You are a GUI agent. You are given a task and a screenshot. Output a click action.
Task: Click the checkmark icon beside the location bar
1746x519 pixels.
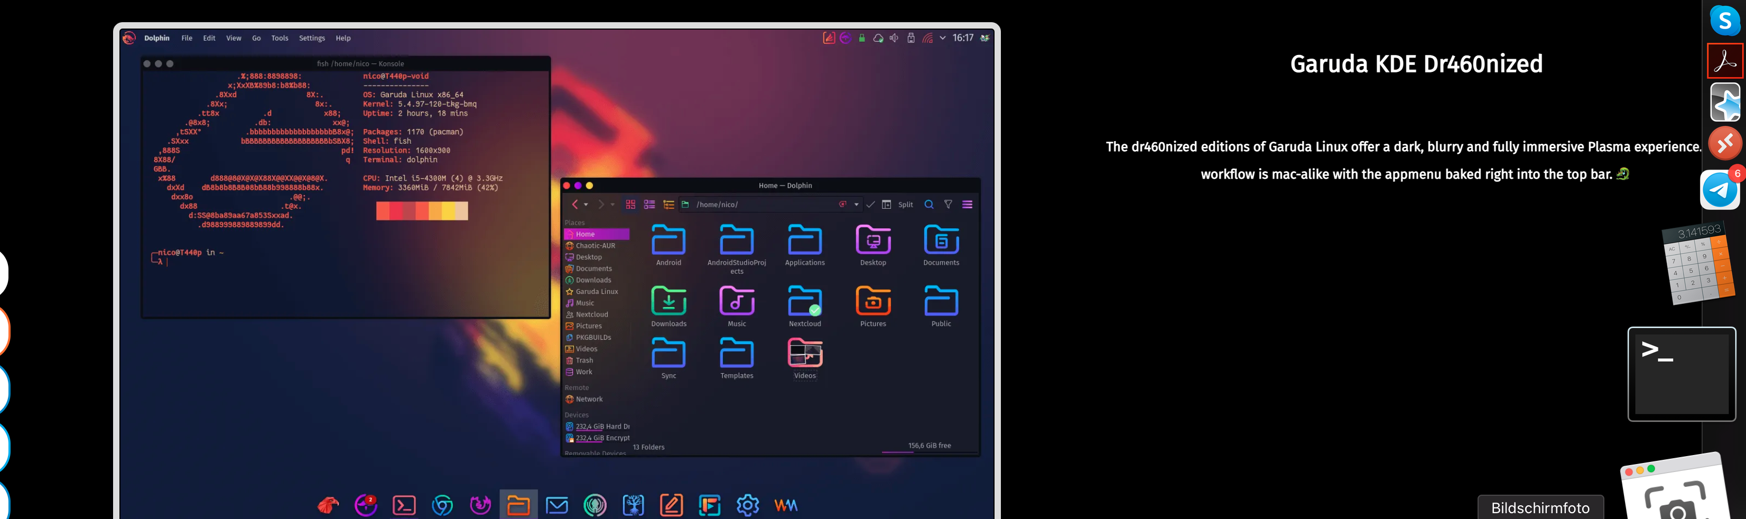tap(870, 205)
